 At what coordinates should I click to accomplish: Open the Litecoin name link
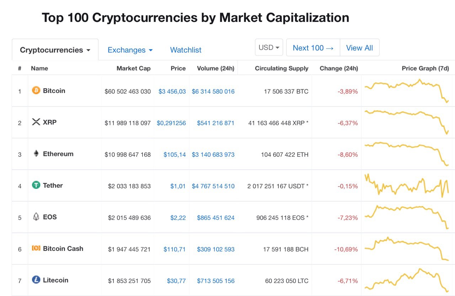55,280
